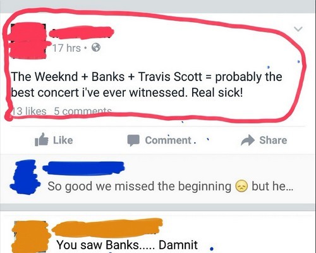The width and height of the screenshot is (316, 253).
Task: Tap the Share text label
Action: [273, 140]
